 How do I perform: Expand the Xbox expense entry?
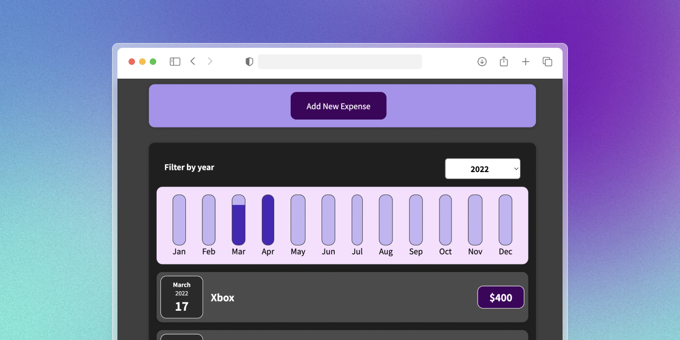[x=343, y=297]
